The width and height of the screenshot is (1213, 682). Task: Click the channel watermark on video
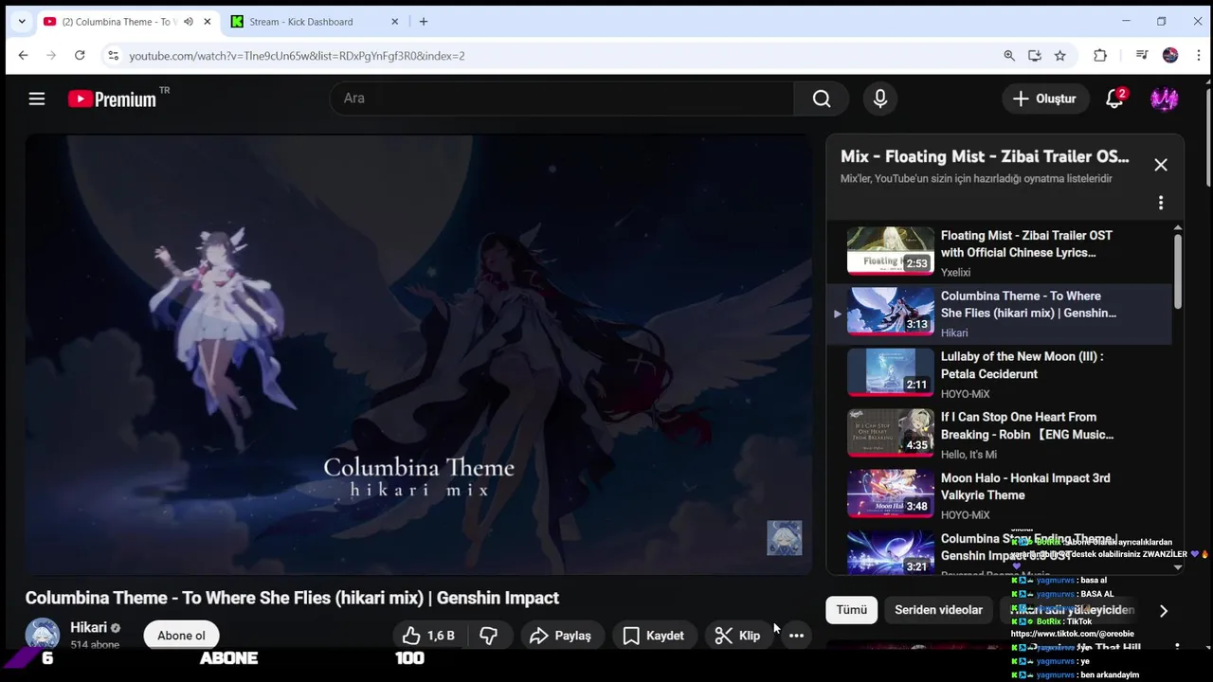coord(784,538)
